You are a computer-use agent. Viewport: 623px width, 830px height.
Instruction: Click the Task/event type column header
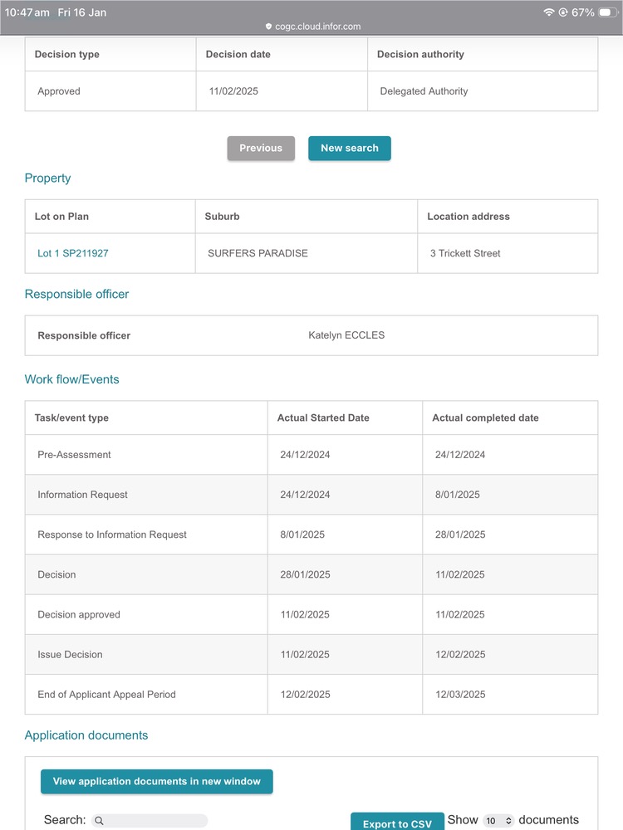71,418
